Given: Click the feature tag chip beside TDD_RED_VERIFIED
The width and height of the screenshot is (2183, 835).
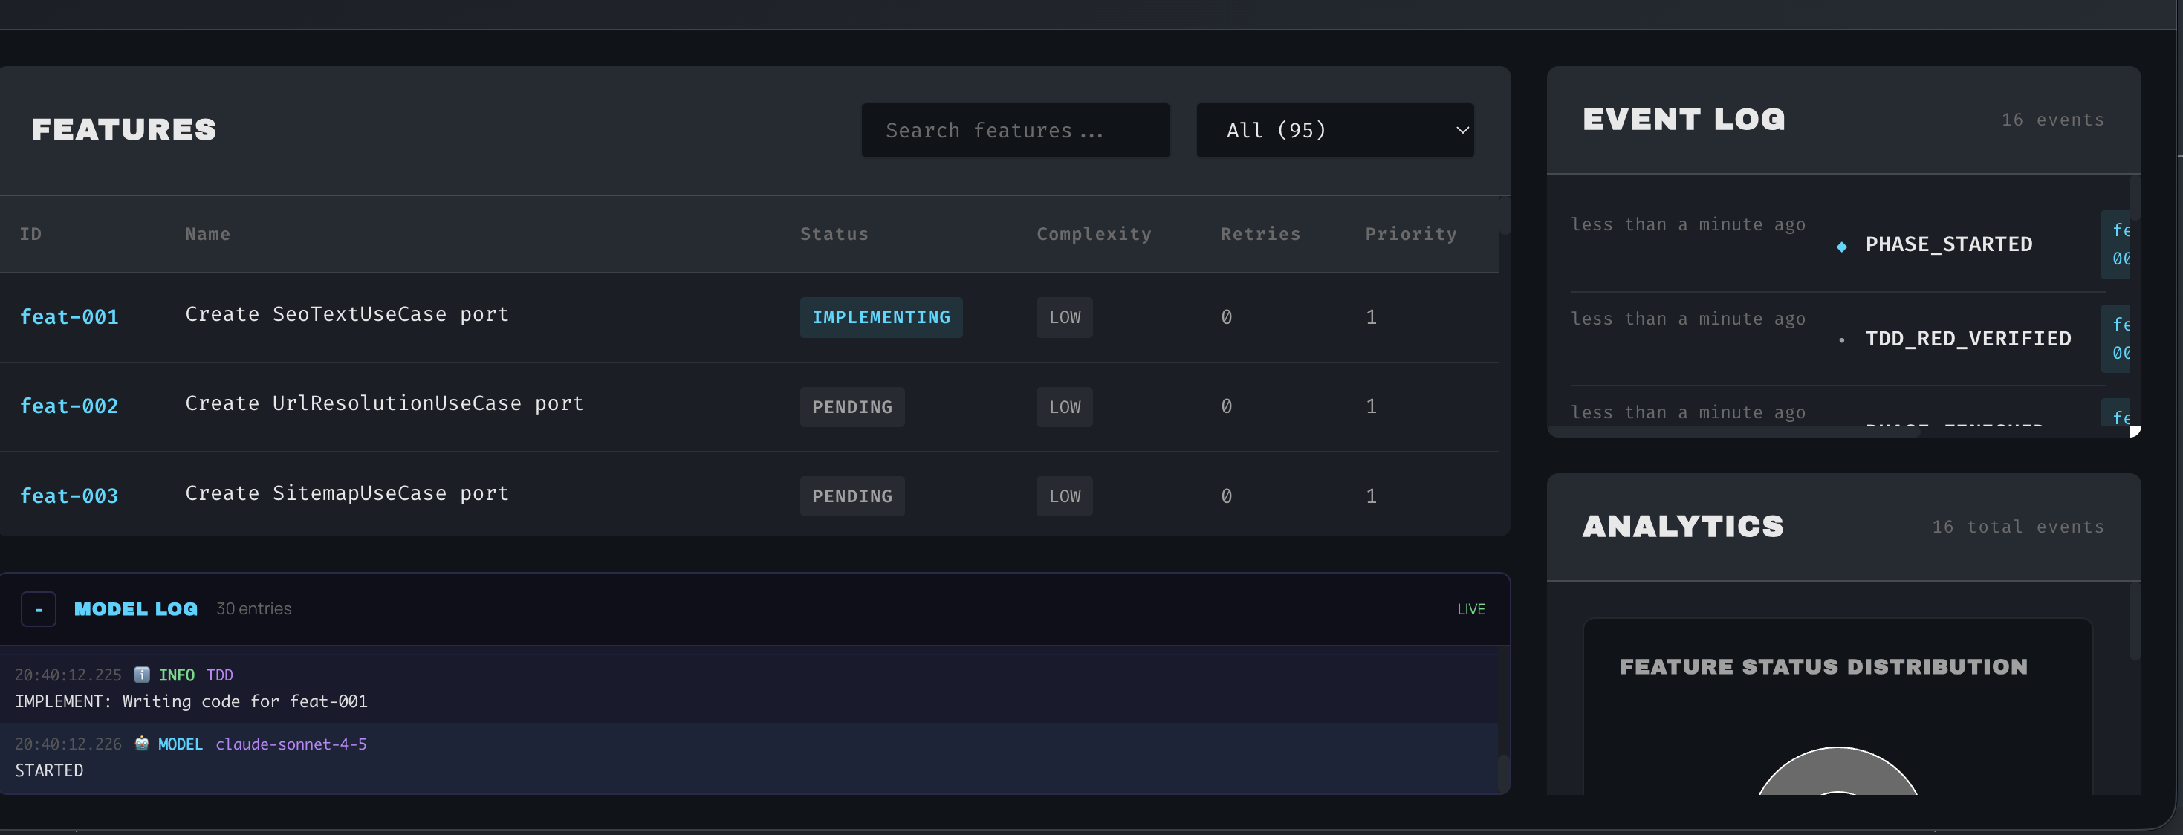Looking at the screenshot, I should (2116, 339).
